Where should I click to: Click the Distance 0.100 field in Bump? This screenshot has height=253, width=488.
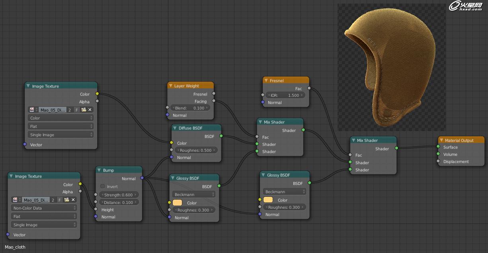click(119, 202)
